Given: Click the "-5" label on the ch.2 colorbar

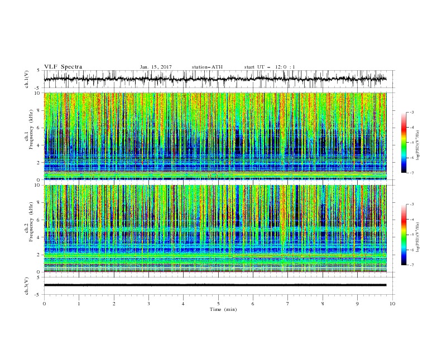Looking at the screenshot, I should click(x=412, y=235).
